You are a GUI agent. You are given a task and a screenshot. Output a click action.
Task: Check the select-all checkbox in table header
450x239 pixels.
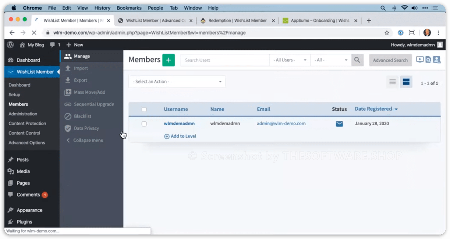coord(144,109)
